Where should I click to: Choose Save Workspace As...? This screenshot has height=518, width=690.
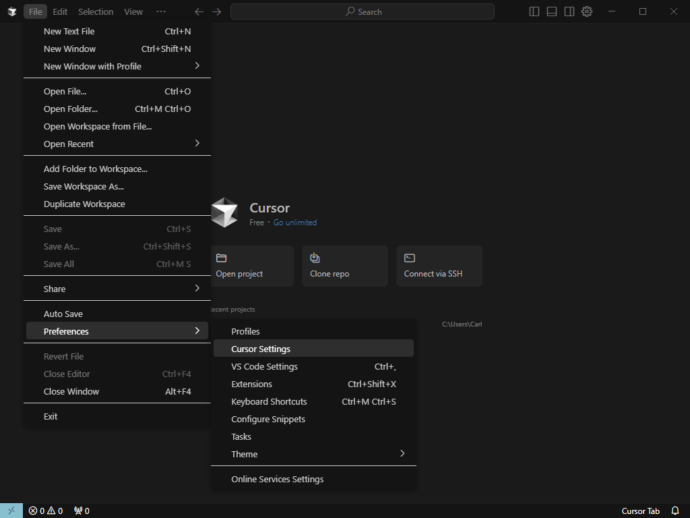117,187
